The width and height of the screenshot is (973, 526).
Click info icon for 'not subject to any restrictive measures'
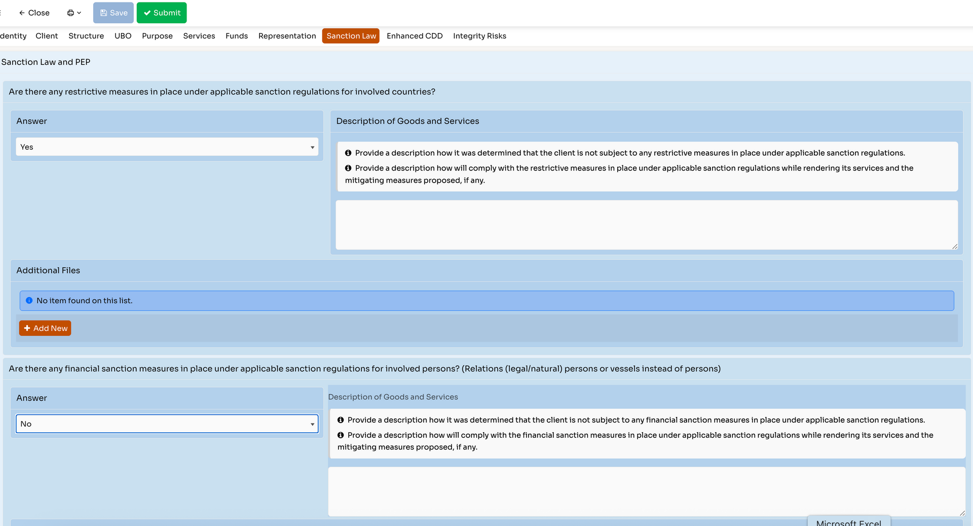coord(348,153)
